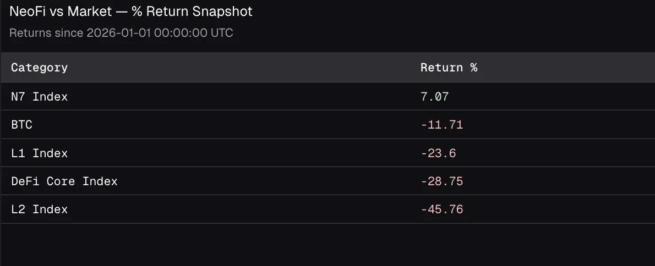Sort by the Return % column header
The height and width of the screenshot is (266, 655).
[x=449, y=68]
